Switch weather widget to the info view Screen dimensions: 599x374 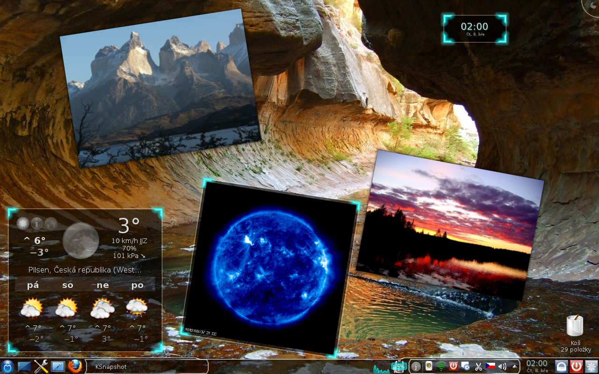(x=37, y=223)
